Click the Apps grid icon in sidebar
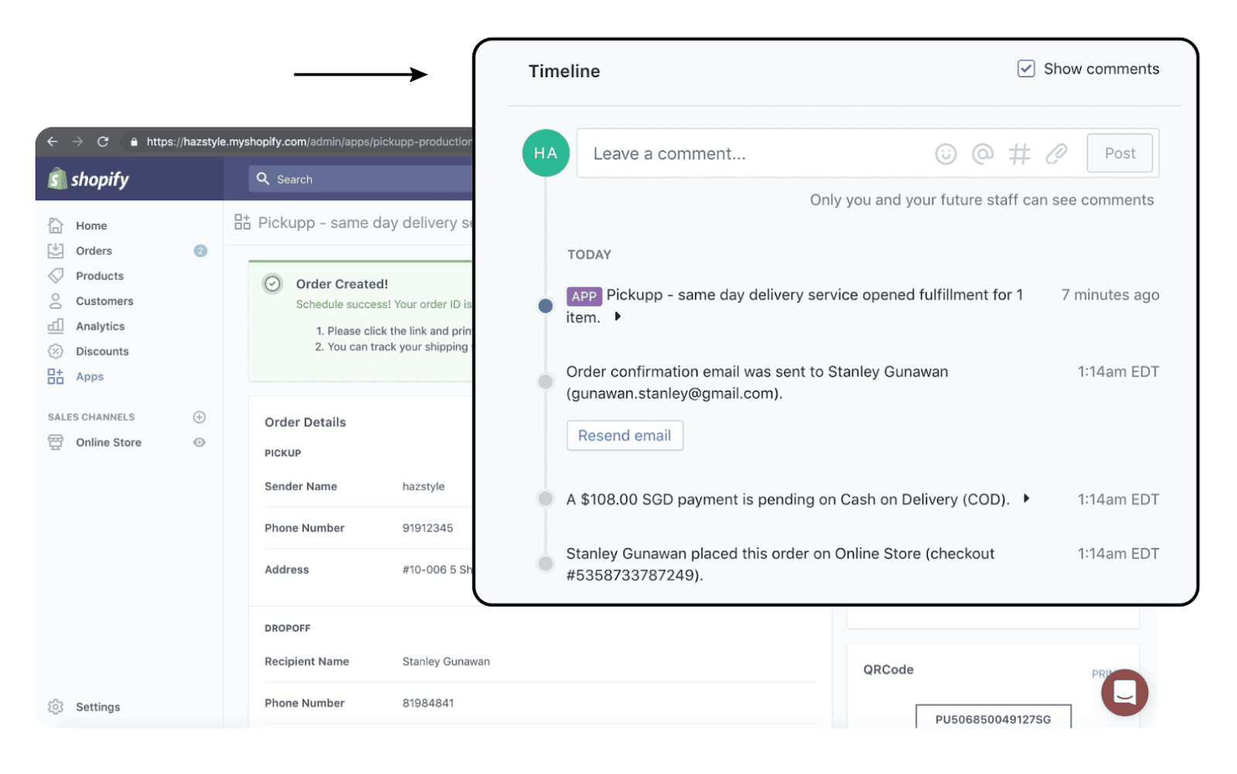The image size is (1237, 774). pyautogui.click(x=56, y=376)
